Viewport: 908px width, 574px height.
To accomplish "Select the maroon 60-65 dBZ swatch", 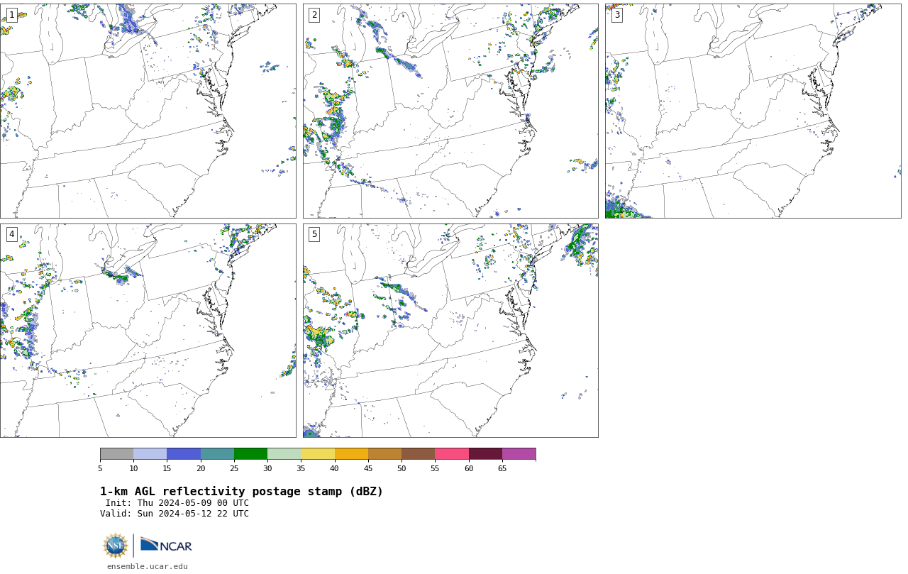I will [x=485, y=454].
